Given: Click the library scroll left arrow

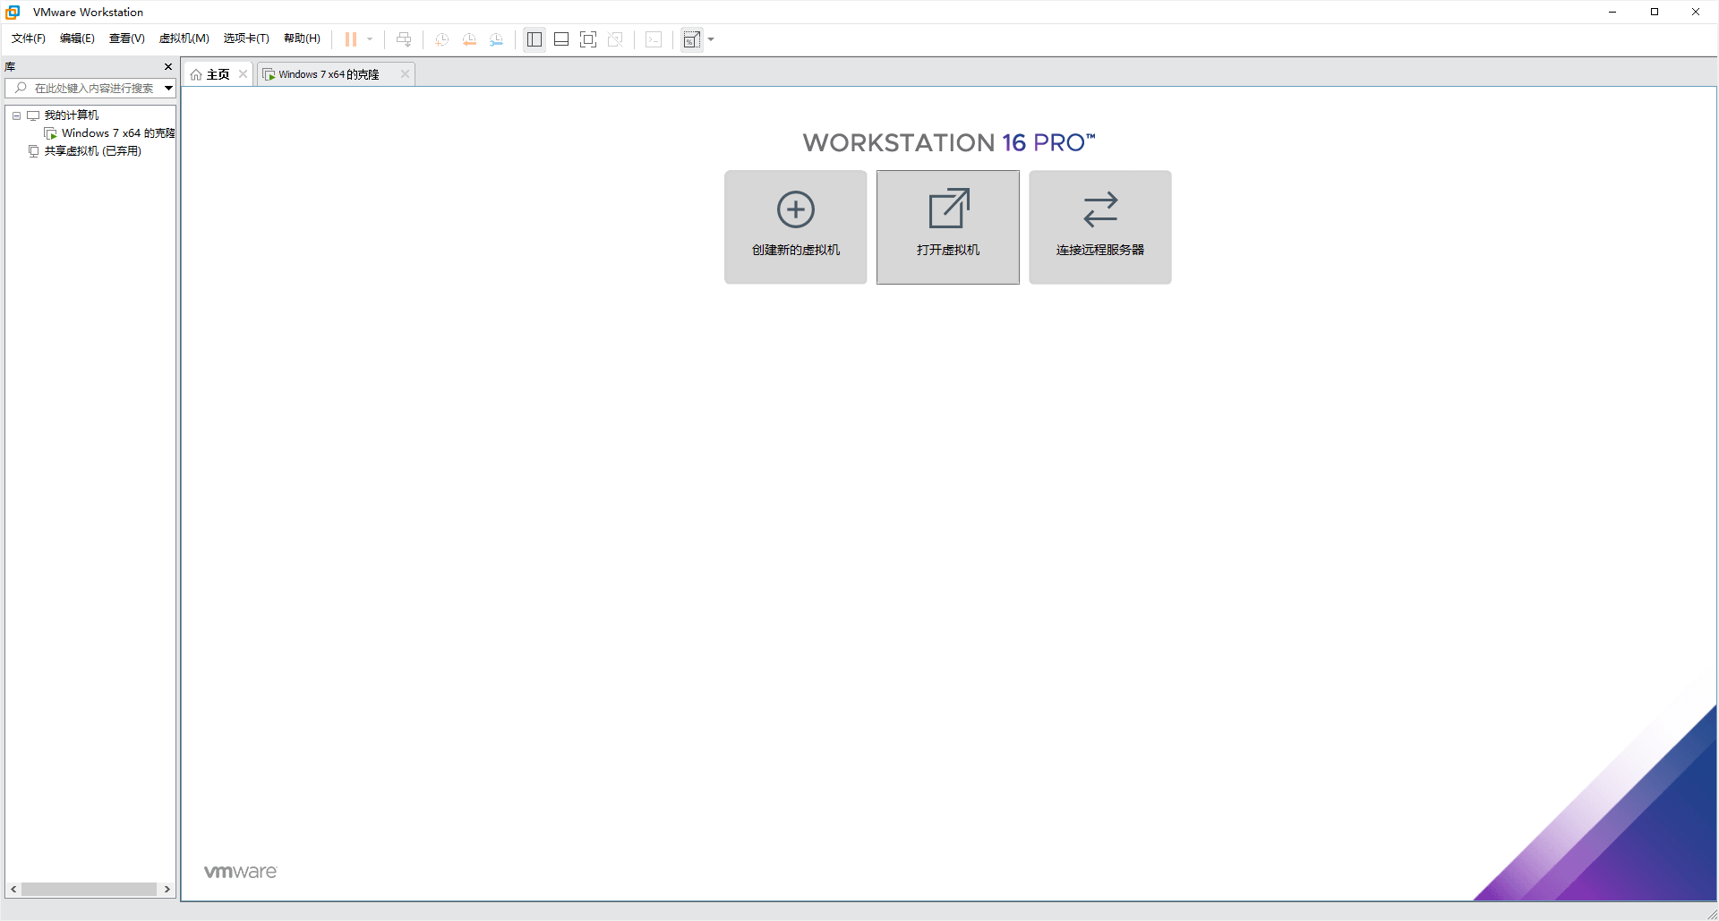Looking at the screenshot, I should (13, 890).
